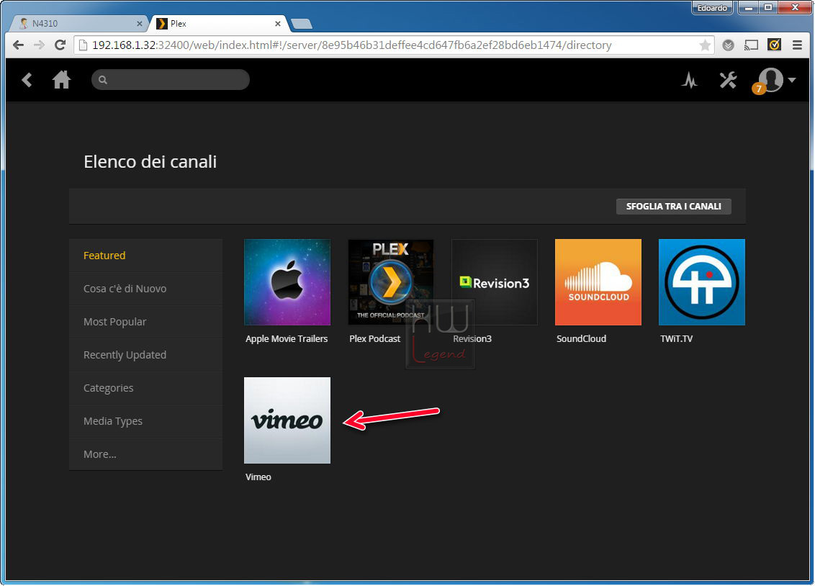The image size is (815, 586).
Task: Open the Revision3 channel thumbnail
Action: tap(495, 282)
